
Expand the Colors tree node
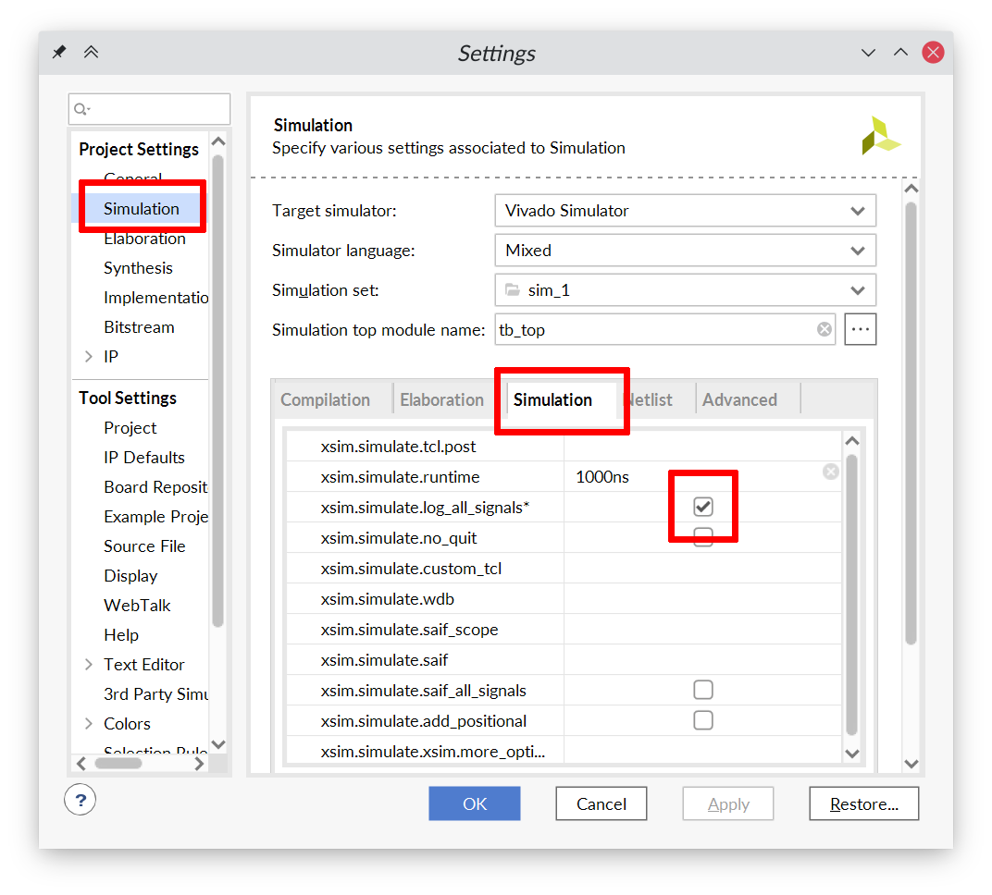pyautogui.click(x=89, y=724)
